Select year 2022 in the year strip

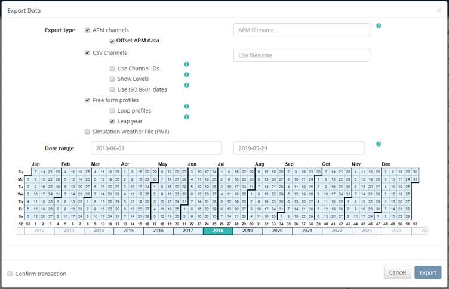click(x=337, y=231)
